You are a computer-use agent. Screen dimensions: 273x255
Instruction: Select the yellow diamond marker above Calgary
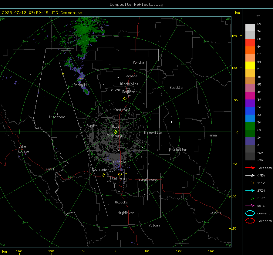point(120,175)
